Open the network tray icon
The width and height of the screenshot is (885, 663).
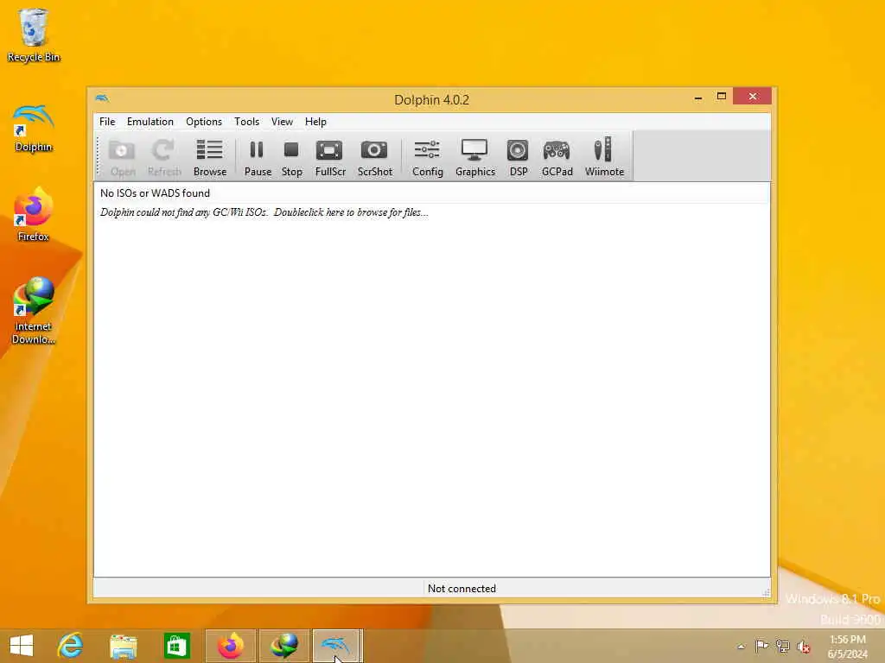tap(782, 646)
